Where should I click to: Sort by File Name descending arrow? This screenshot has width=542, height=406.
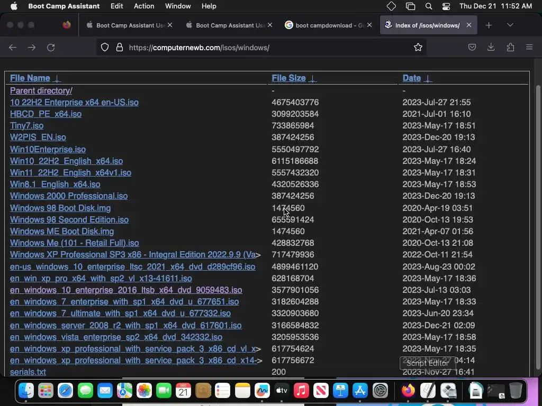[x=57, y=79]
